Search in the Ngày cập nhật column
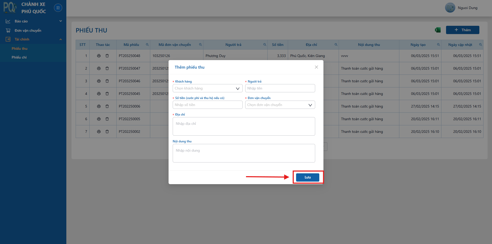Image resolution: width=492 pixels, height=244 pixels. pos(480,45)
